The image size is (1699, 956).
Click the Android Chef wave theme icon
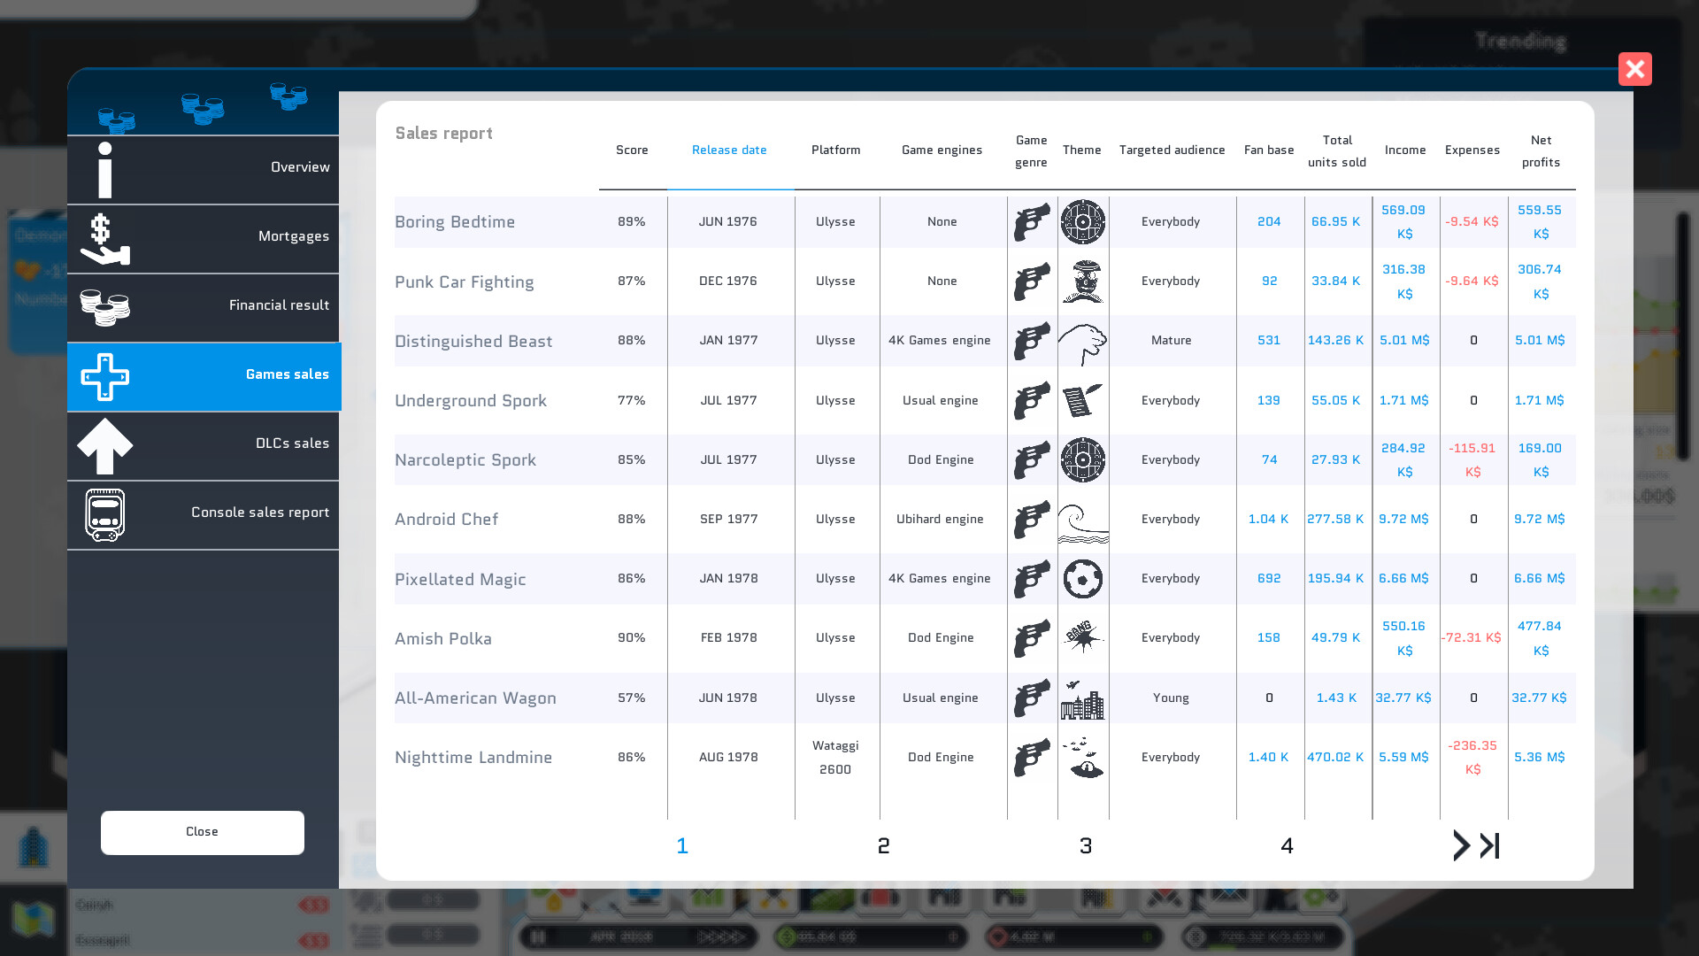[x=1082, y=521]
